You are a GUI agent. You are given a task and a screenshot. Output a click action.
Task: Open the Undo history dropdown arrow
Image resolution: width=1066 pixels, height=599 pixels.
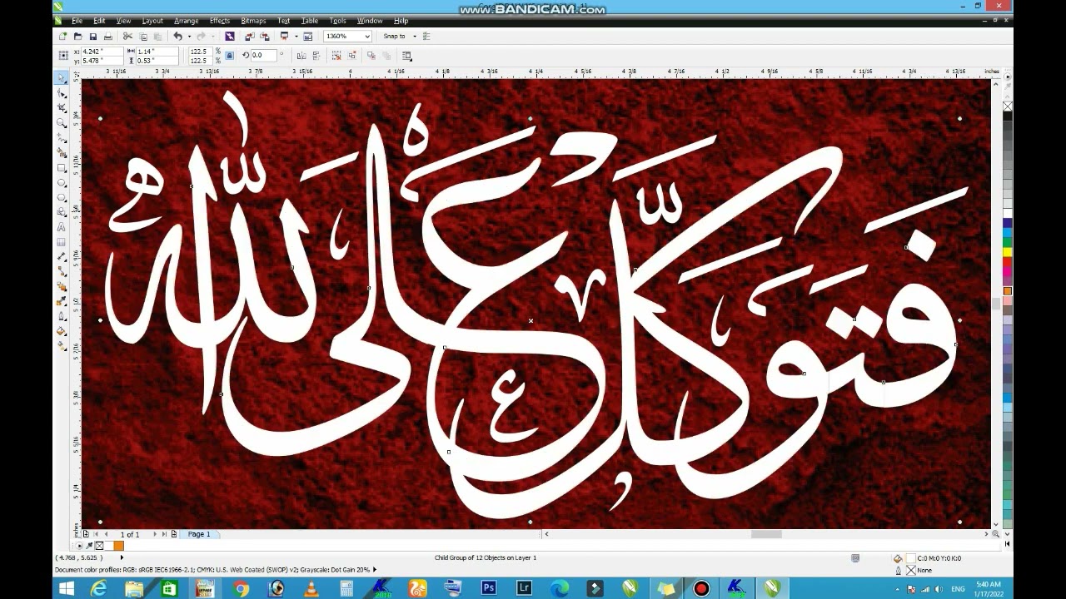(x=189, y=37)
